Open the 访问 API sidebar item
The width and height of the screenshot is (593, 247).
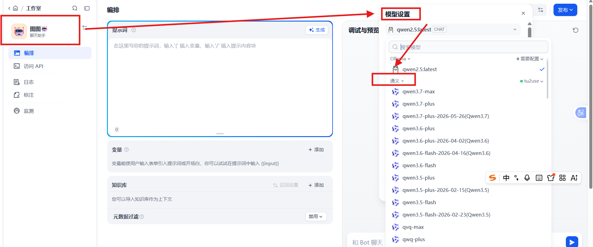click(50, 66)
